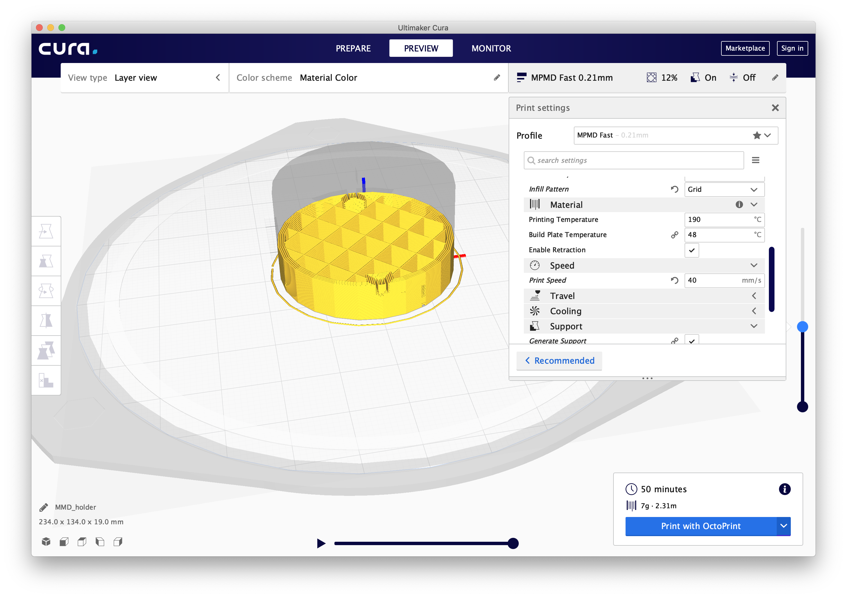The width and height of the screenshot is (847, 598).
Task: Select the Rotate tool in left toolbar
Action: (x=46, y=291)
